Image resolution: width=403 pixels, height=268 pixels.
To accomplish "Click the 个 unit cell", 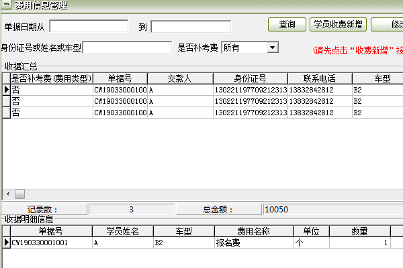I will 311,243.
